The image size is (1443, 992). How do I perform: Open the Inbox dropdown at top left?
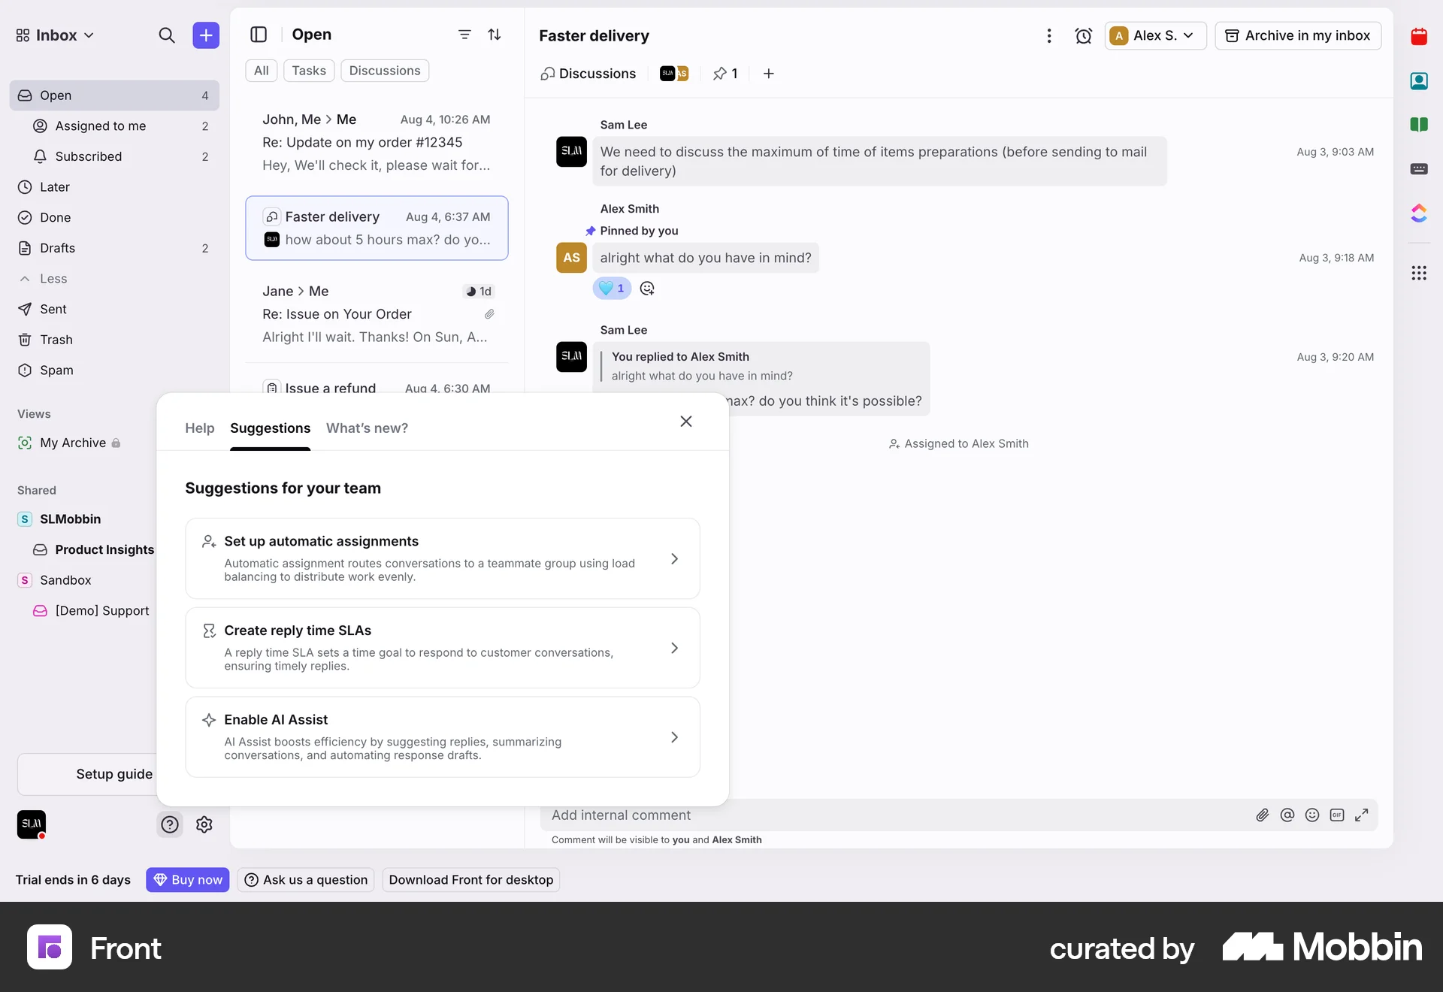point(53,35)
